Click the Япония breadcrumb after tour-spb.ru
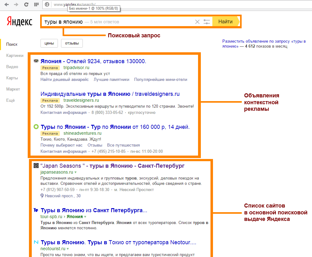 click(75, 217)
